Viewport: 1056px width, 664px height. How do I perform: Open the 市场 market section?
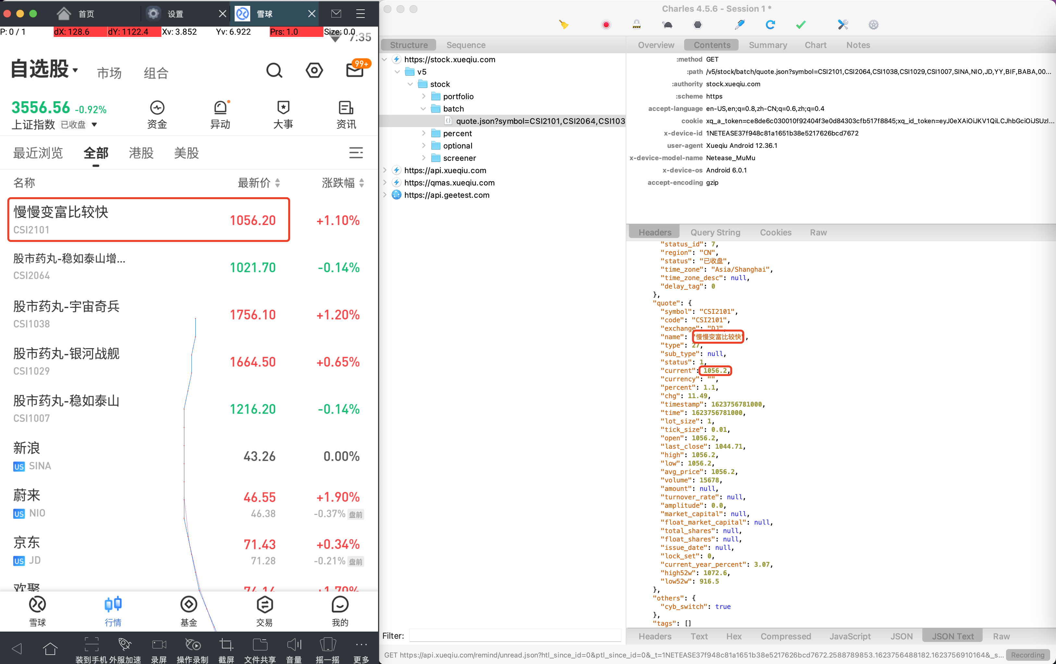[x=109, y=73]
